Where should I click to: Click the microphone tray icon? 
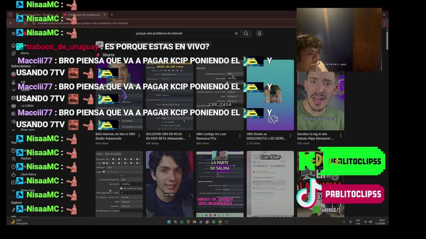point(350,222)
